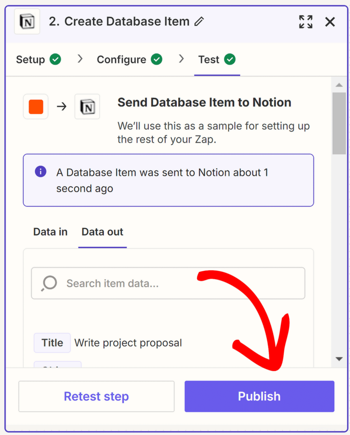Click the pencil icon to rename step

(x=199, y=22)
